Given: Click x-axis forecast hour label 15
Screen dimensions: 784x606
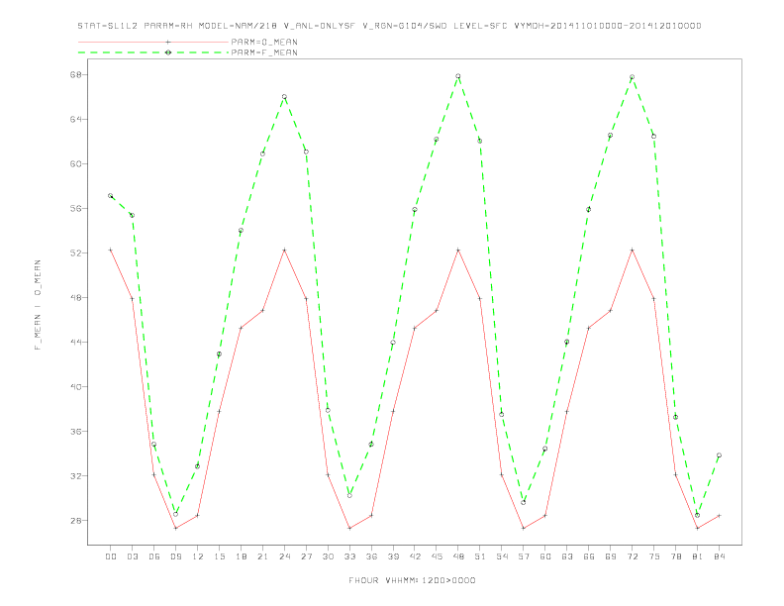Looking at the screenshot, I should 219,556.
